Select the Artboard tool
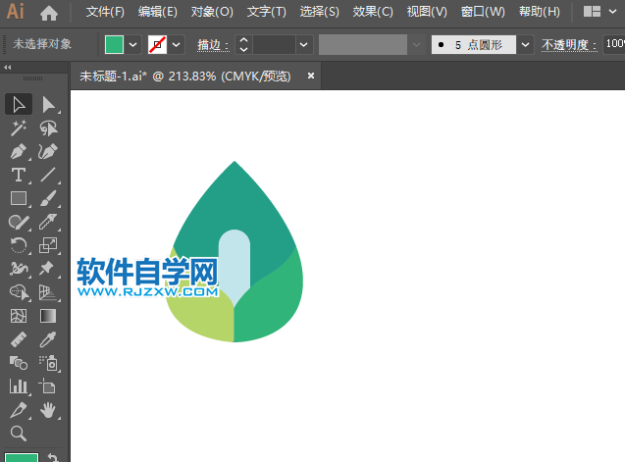 [49, 386]
